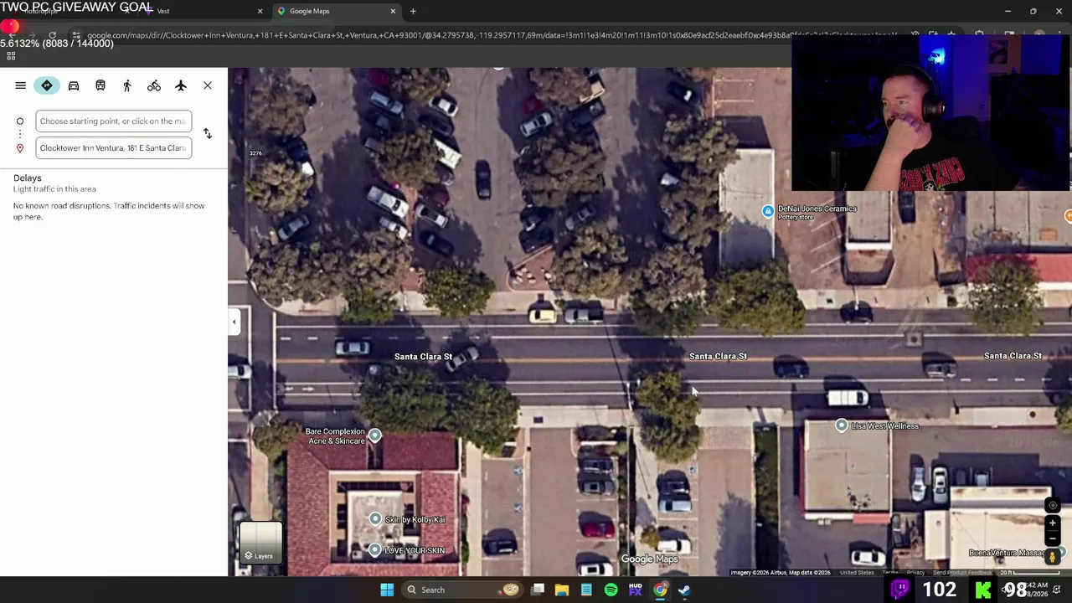Click the taskbar Search box
Image resolution: width=1072 pixels, height=603 pixels.
tap(461, 590)
